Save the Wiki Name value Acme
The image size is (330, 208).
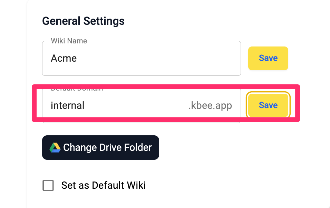click(268, 58)
